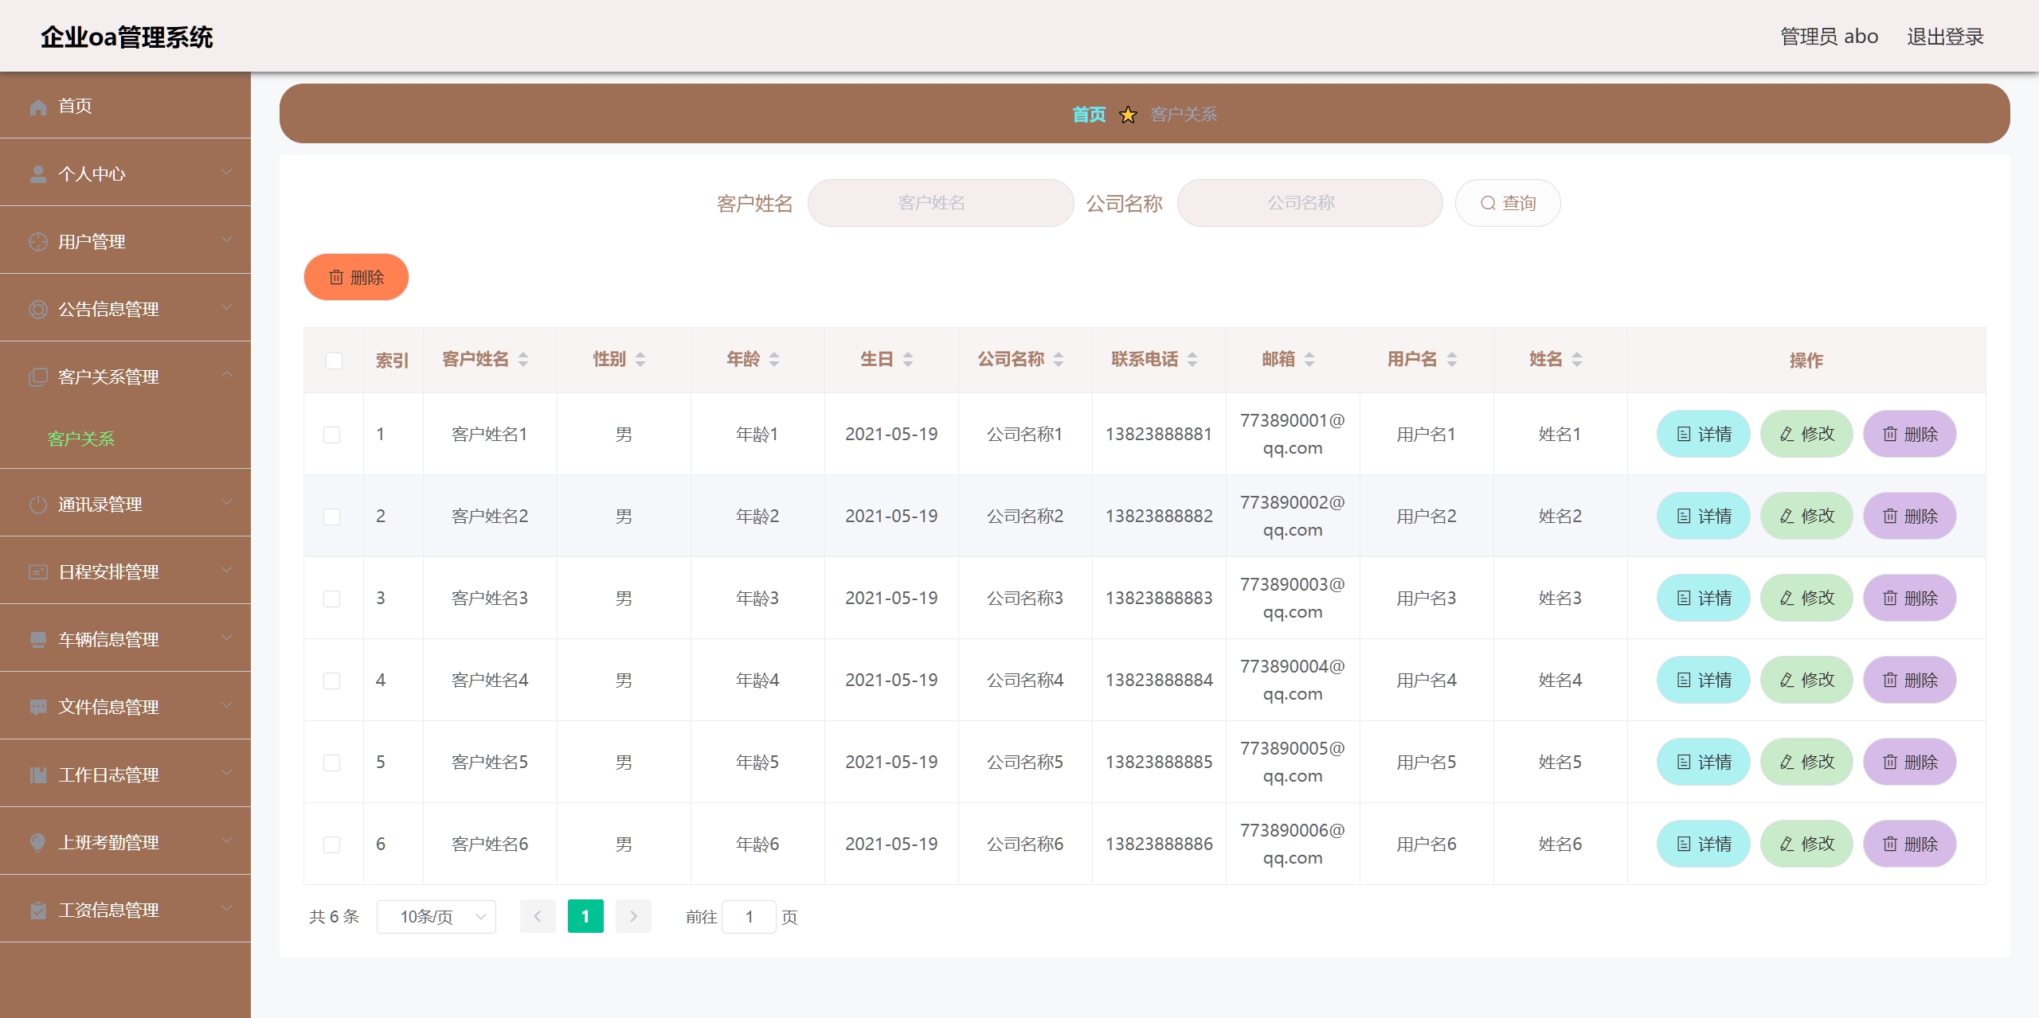Check the row for 客户姓名2
This screenshot has width=2039, height=1018.
click(332, 517)
